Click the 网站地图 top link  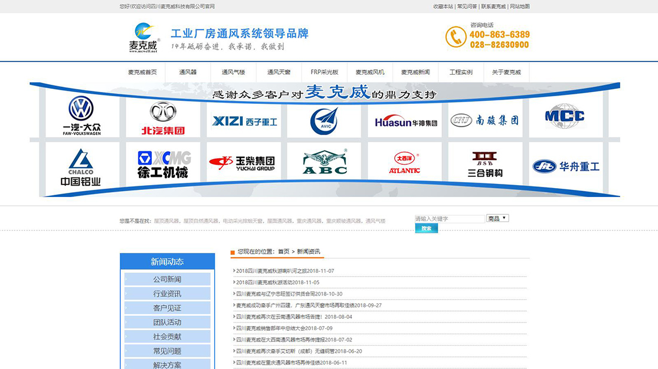click(520, 7)
